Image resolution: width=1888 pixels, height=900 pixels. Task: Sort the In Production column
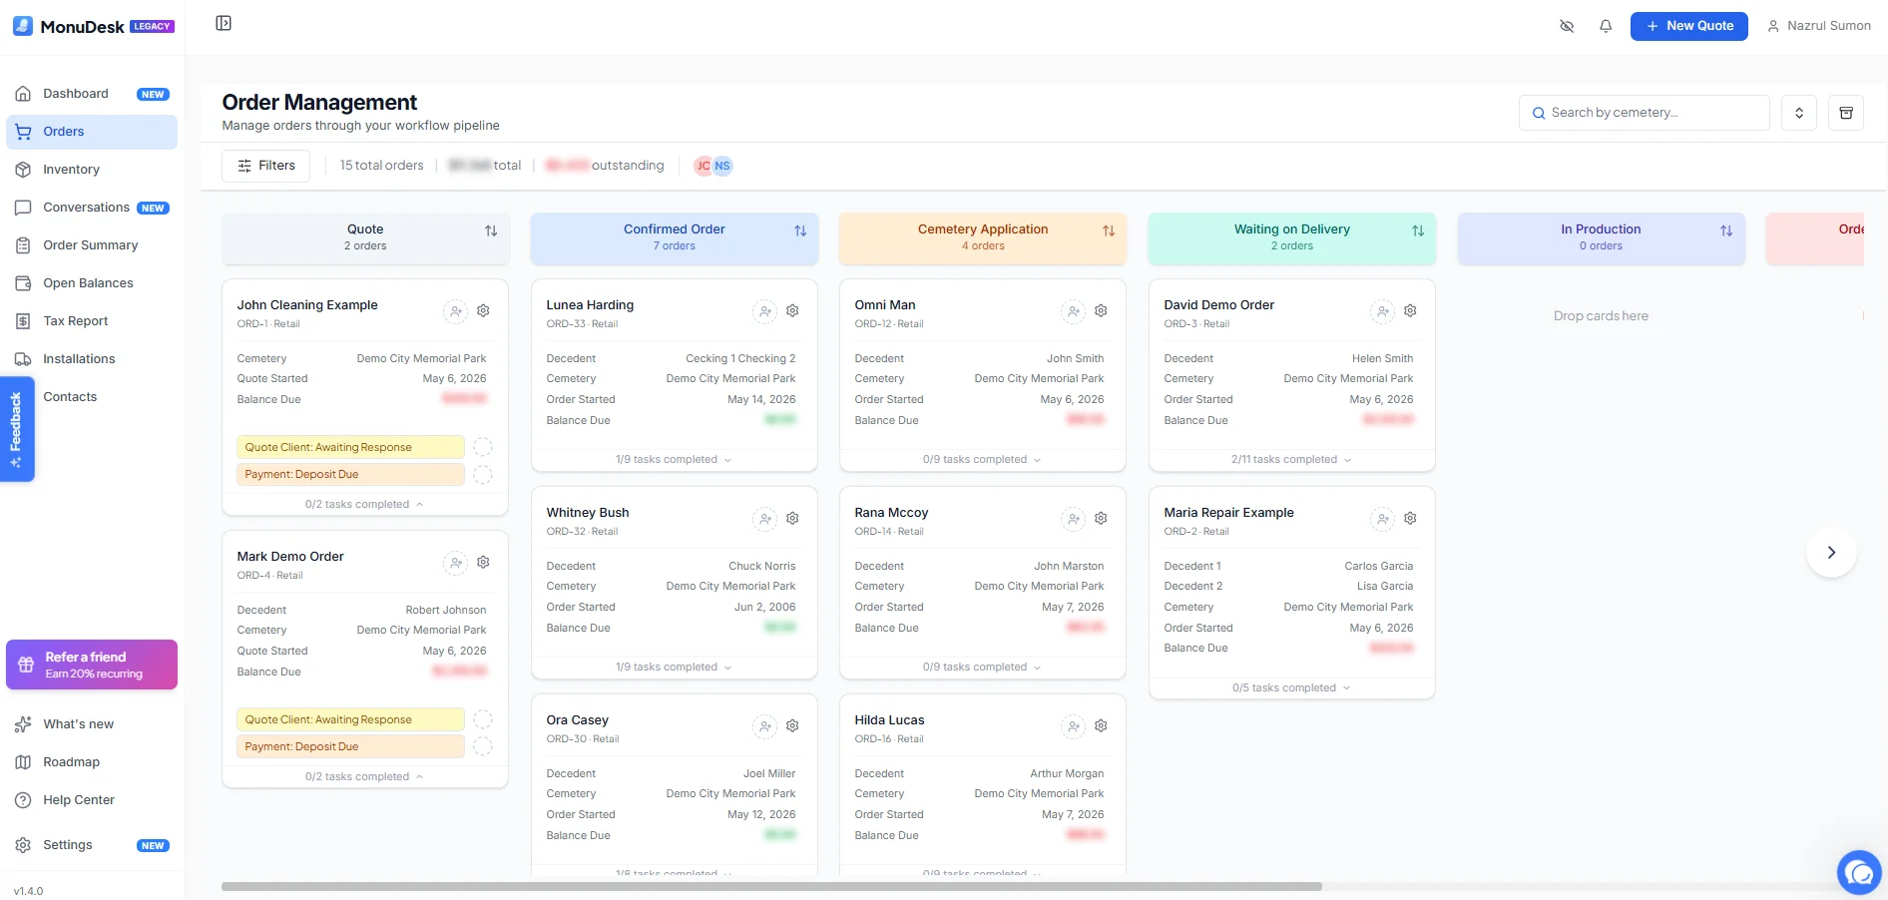coord(1726,230)
